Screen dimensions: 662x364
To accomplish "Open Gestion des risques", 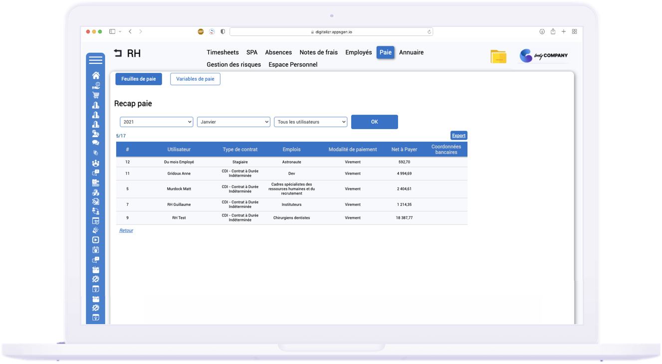I will coord(233,64).
